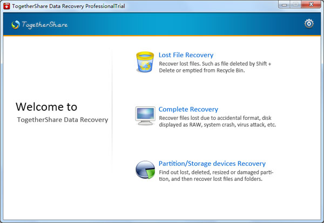Click 'Find out lost, deleted, resized' description text
Viewport: 324px width, 223px height.
click(216, 175)
